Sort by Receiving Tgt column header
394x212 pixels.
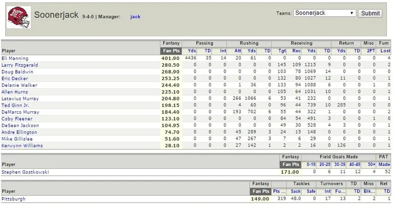[x=282, y=51]
